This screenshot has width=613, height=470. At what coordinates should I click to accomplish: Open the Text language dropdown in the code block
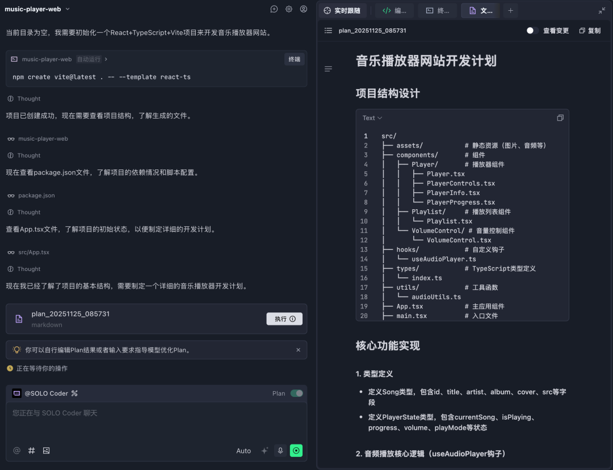click(371, 117)
